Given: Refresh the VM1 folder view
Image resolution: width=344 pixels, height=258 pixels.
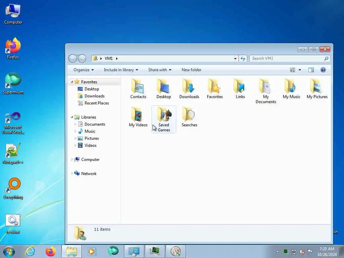Looking at the screenshot, I should 243,58.
